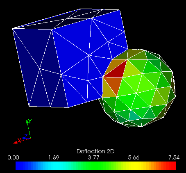Click the green Y axis label

tap(30, 121)
